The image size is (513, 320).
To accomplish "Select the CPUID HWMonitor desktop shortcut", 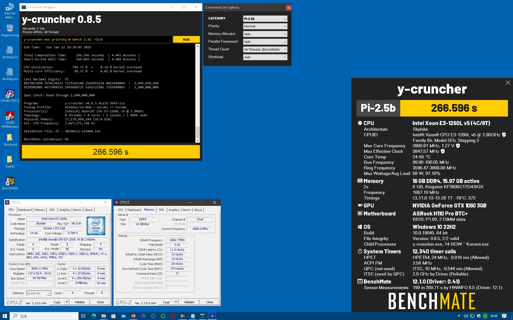I will click(x=10, y=119).
